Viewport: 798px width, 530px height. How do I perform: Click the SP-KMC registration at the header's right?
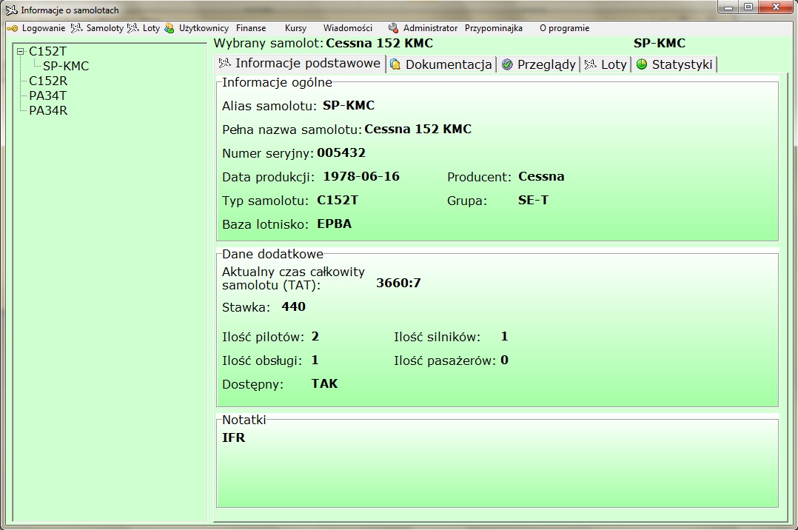[660, 43]
